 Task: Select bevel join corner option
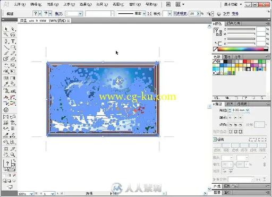click(x=240, y=125)
